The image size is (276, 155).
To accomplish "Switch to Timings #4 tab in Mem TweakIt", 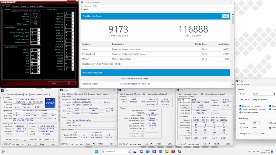I will point(34,6).
